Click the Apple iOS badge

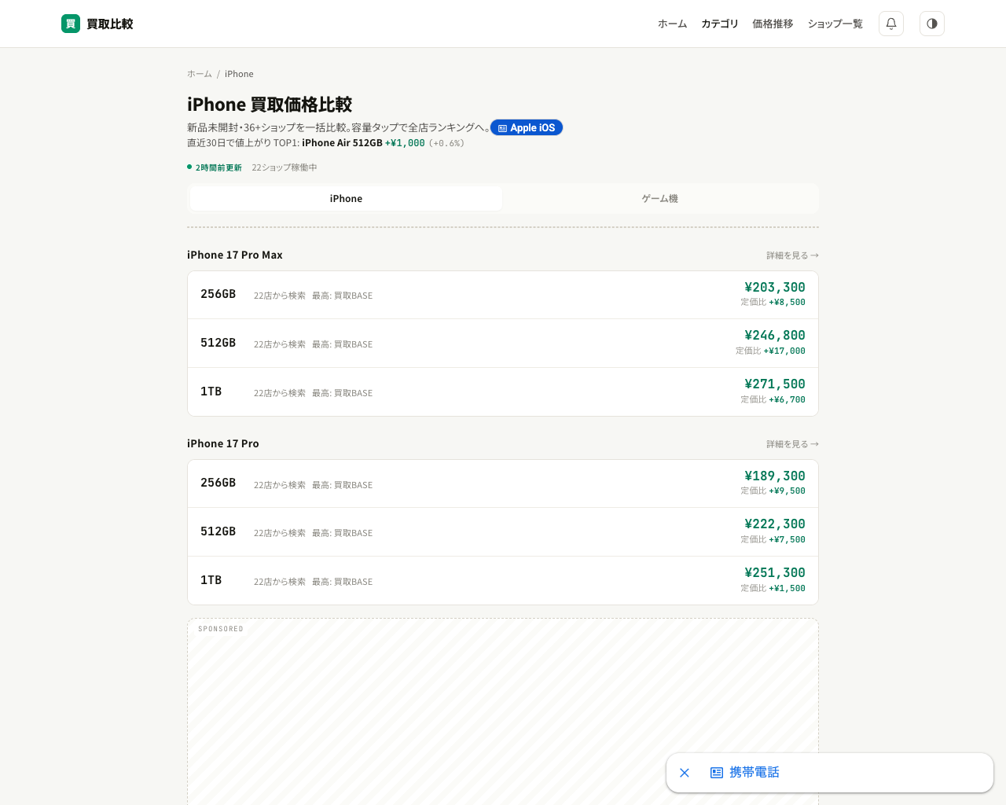pyautogui.click(x=527, y=127)
